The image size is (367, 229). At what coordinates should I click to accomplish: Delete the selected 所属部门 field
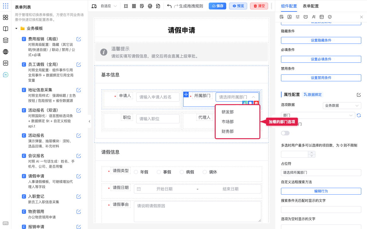click(256, 103)
